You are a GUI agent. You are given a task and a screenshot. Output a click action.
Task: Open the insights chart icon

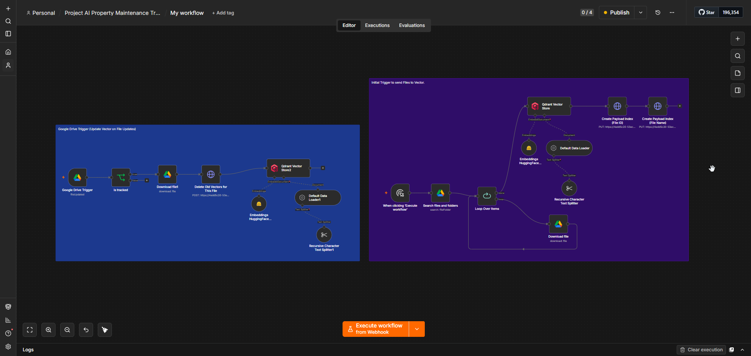click(x=8, y=320)
